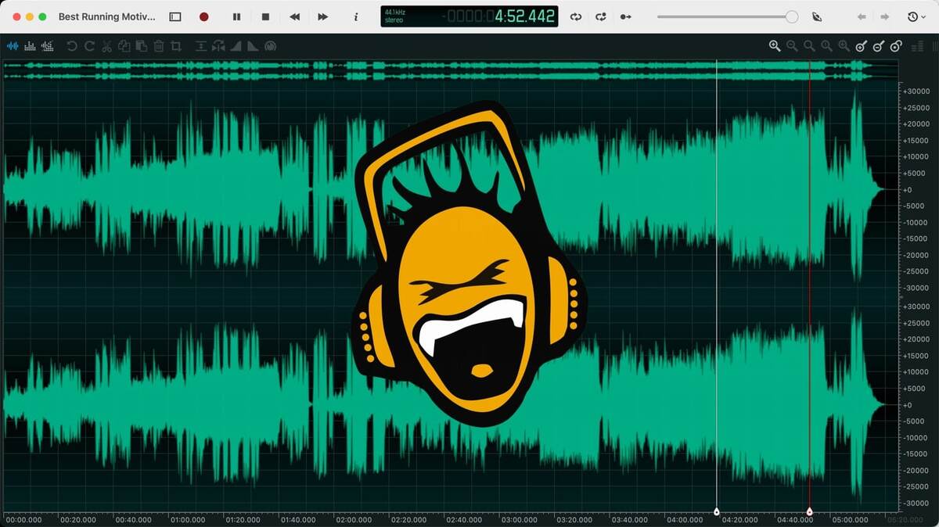This screenshot has width=939, height=527.
Task: Click 01:20.000 on the timeline ruler
Action: point(243,520)
